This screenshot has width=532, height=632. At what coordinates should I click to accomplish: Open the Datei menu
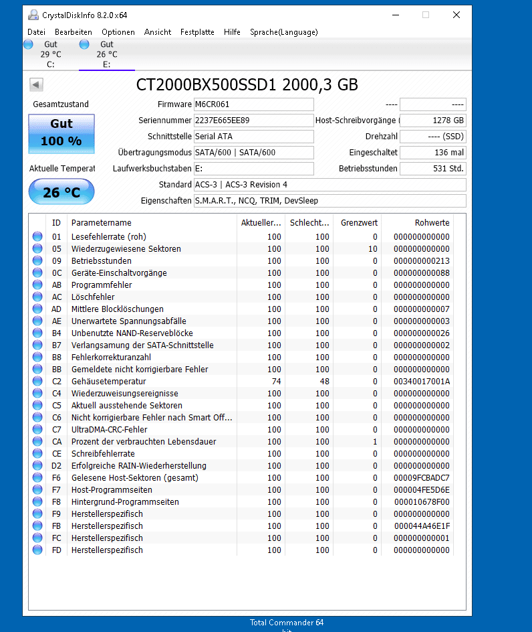point(36,32)
